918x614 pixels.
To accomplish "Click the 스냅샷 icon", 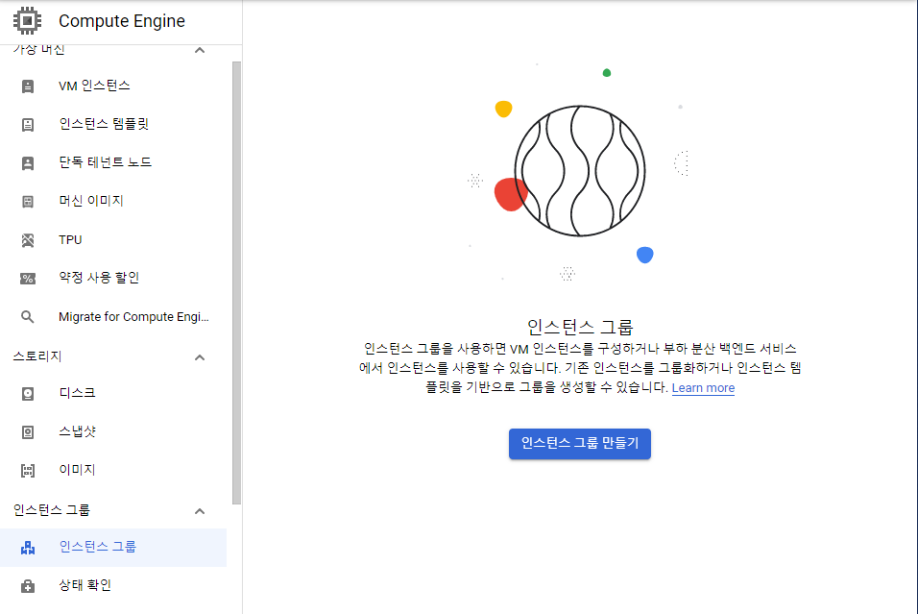I will [28, 432].
